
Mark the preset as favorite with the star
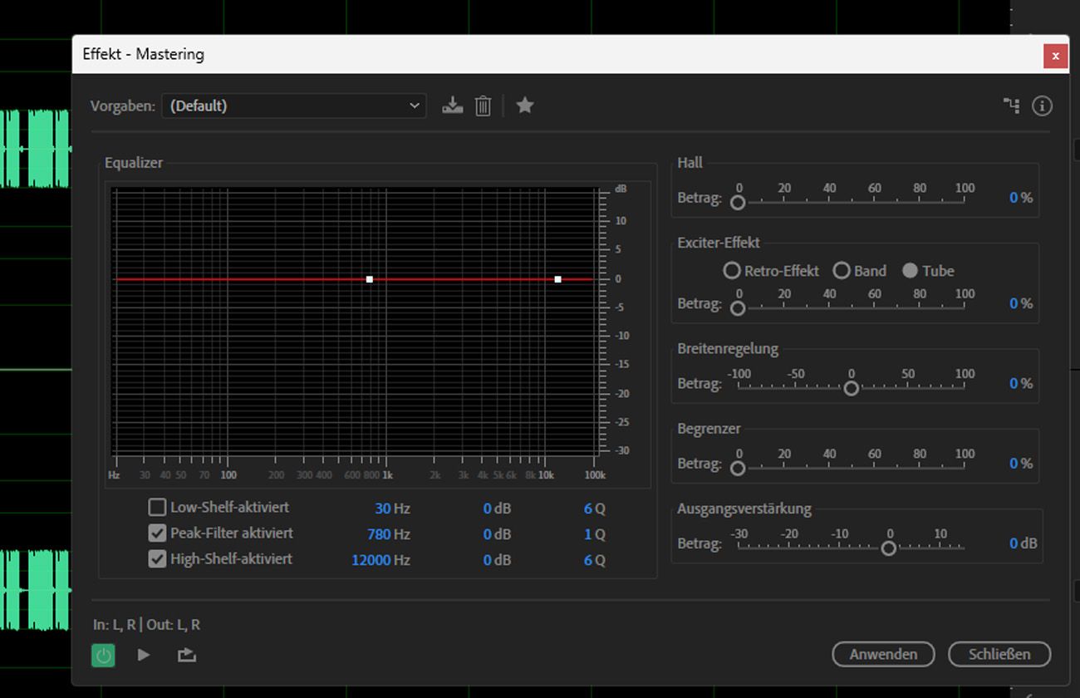click(x=525, y=106)
